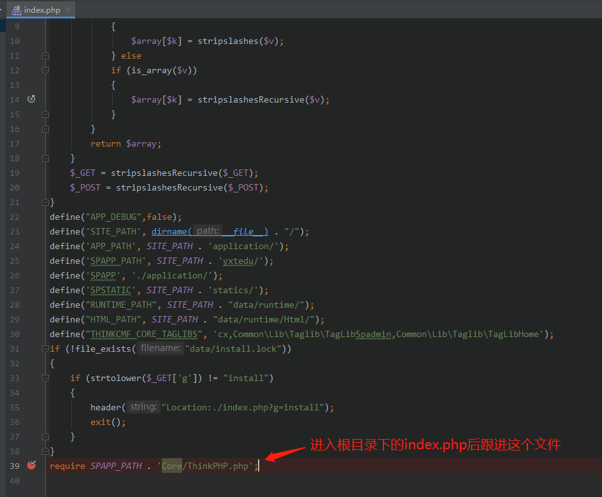Click is_array($v) condition on line 12
This screenshot has height=497, width=602.
click(161, 70)
